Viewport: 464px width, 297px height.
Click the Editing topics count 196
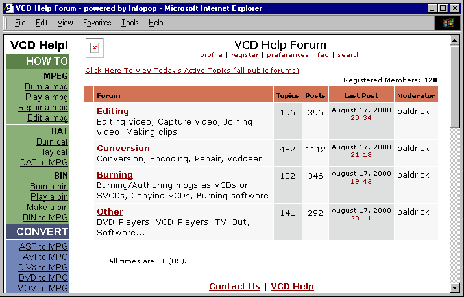tap(287, 113)
